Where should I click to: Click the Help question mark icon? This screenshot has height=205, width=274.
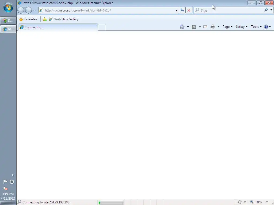(x=266, y=27)
